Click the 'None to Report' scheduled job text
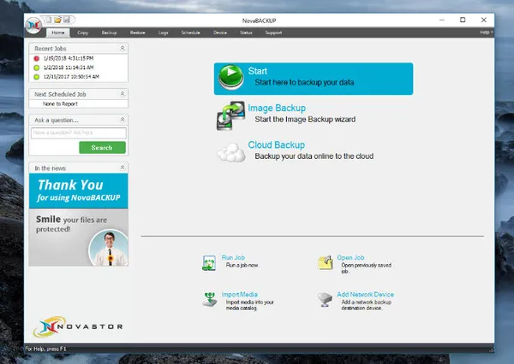This screenshot has height=364, width=514. (60, 104)
